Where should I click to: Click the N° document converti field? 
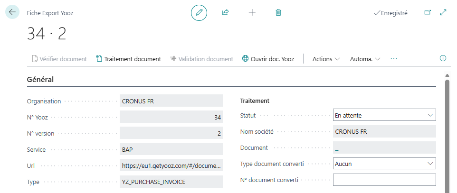[x=384, y=180]
